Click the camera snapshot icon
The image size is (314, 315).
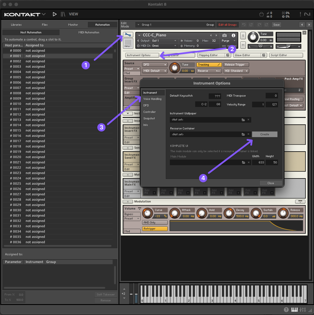pyautogui.click(x=224, y=35)
